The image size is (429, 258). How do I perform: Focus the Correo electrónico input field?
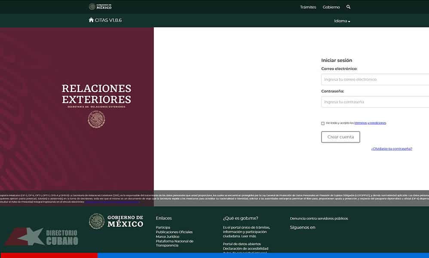[375, 80]
